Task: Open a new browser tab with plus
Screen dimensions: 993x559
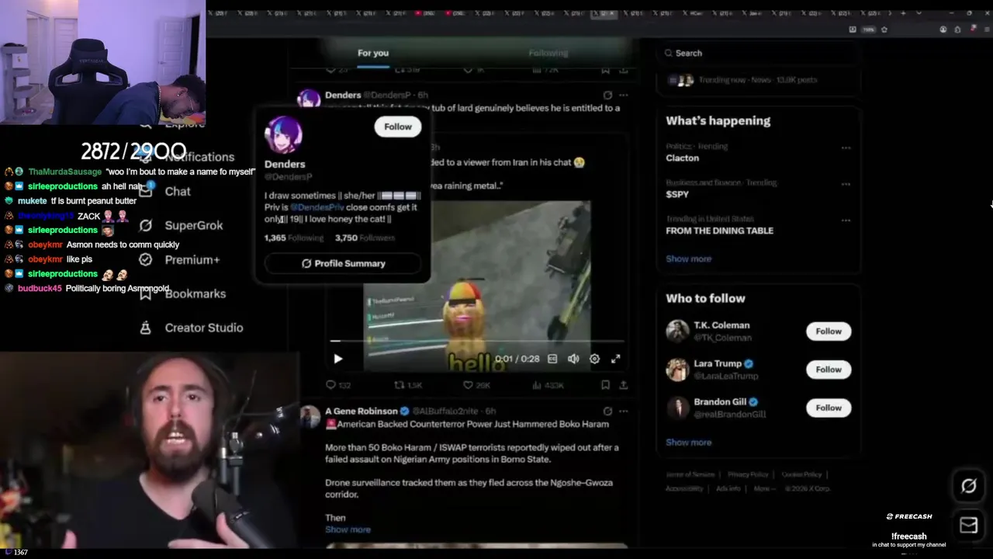Action: coord(903,13)
